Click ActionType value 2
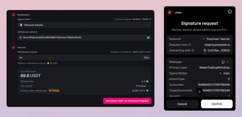242x117 pixels. point(229,79)
